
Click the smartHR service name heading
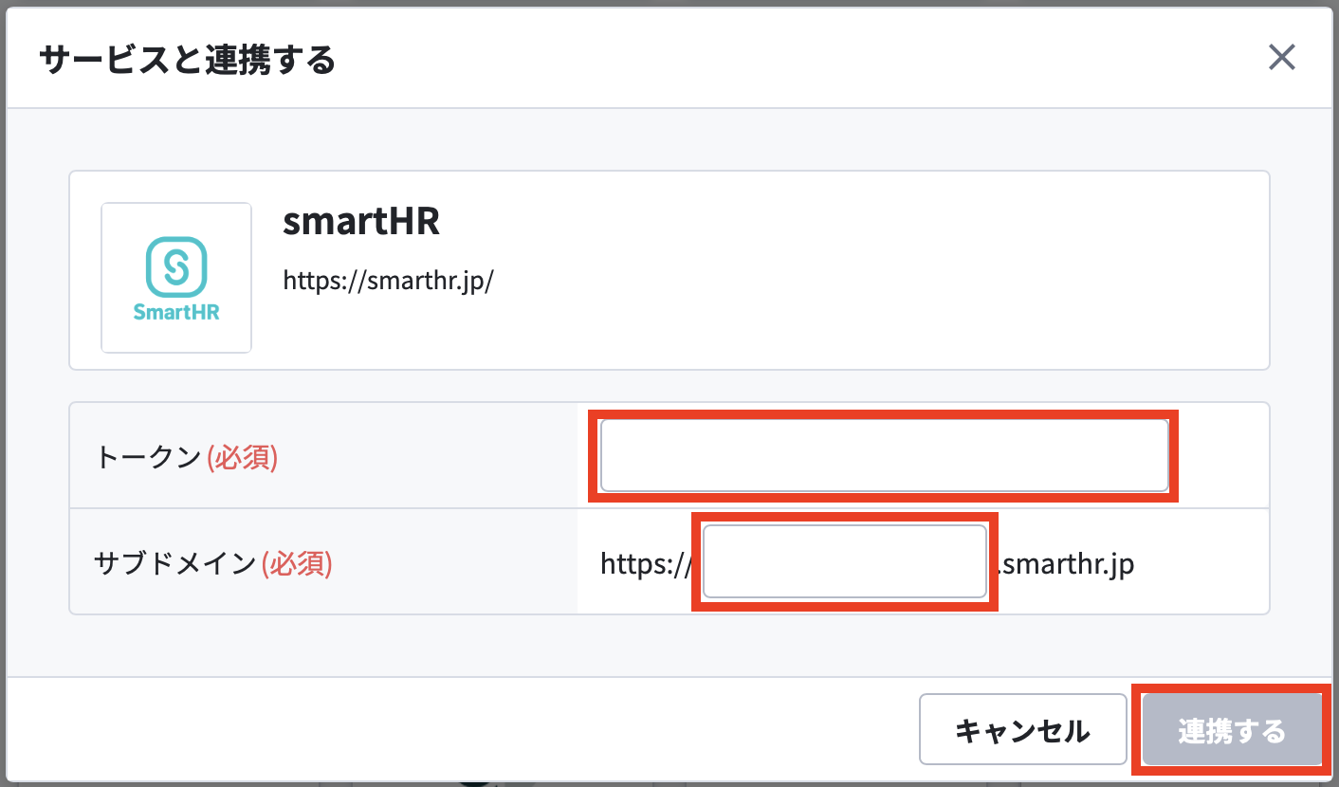(x=361, y=222)
